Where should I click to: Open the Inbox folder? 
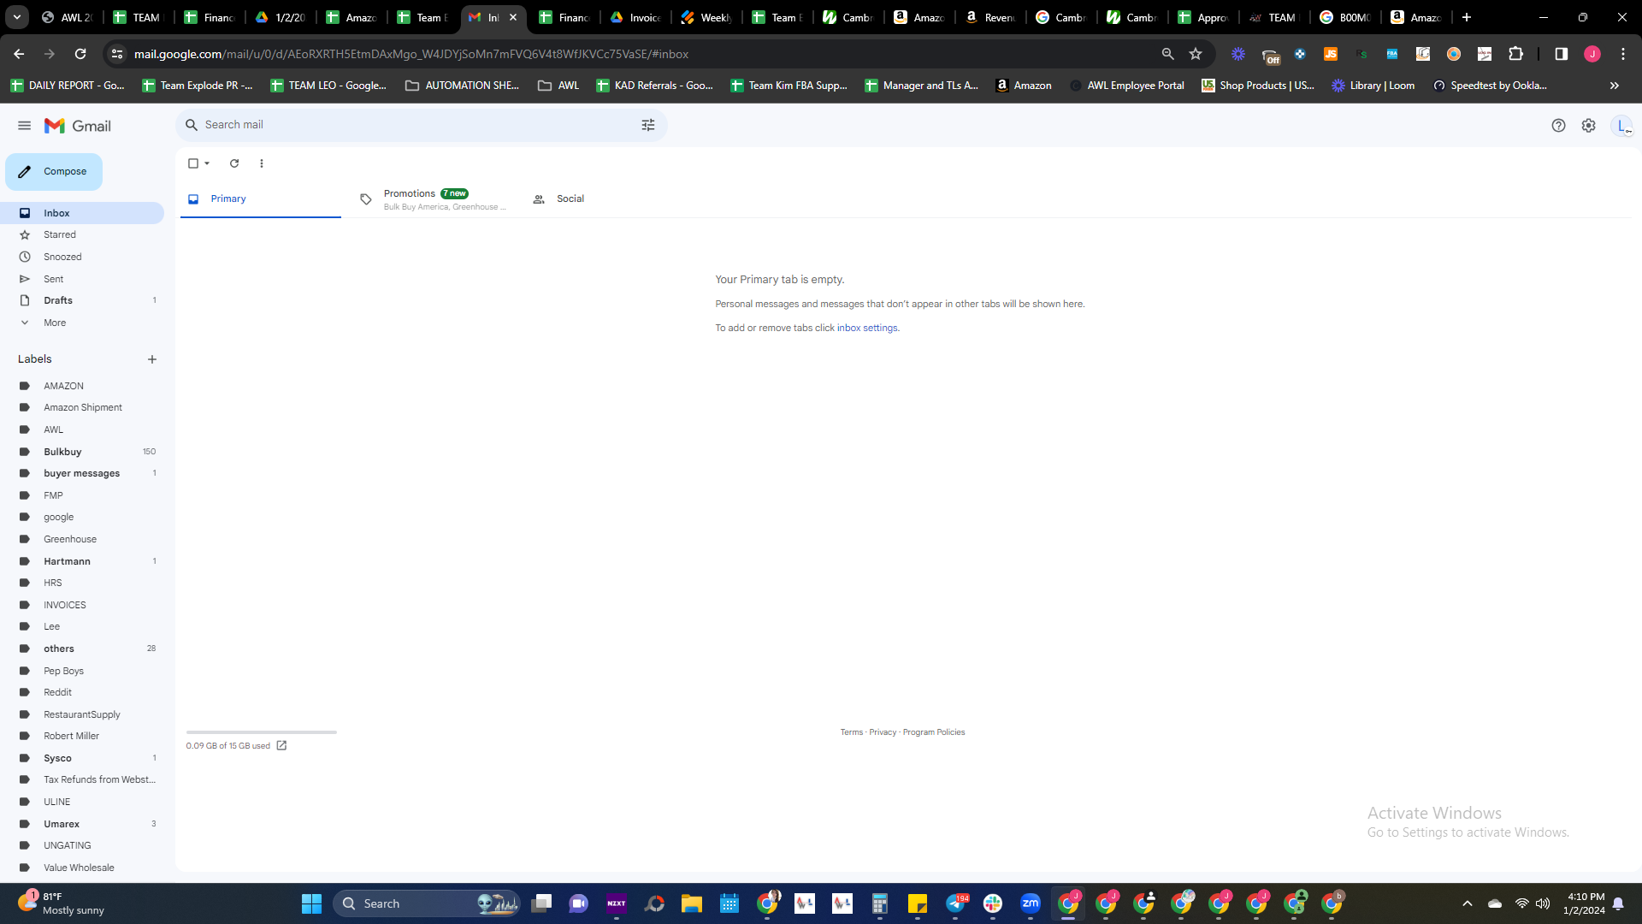point(82,213)
